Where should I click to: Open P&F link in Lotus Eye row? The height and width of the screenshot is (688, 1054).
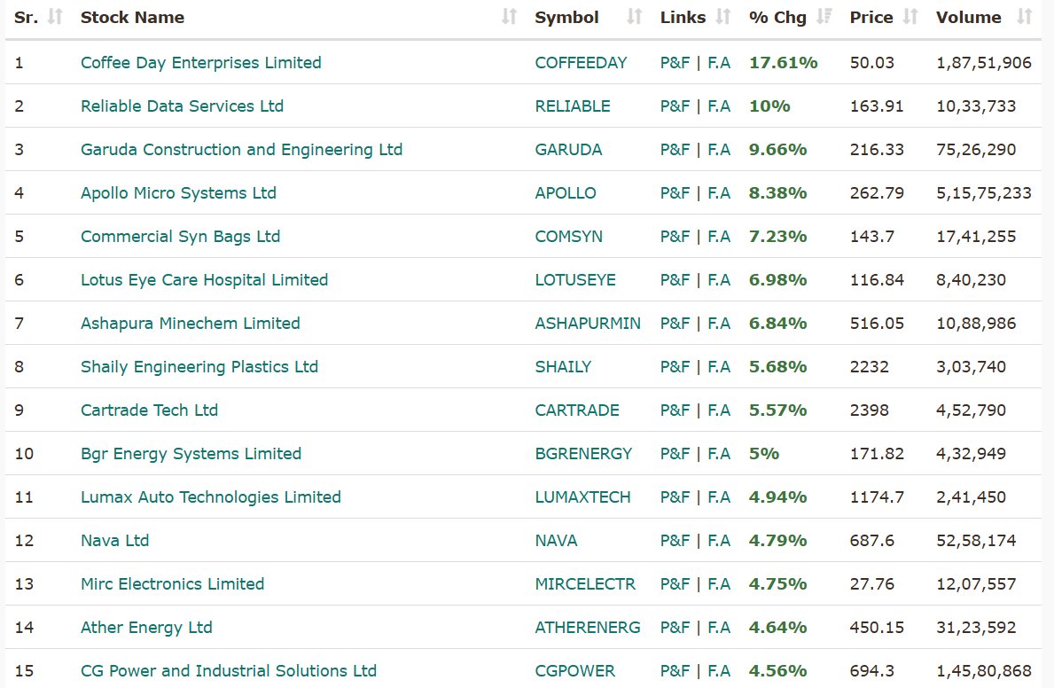click(675, 280)
